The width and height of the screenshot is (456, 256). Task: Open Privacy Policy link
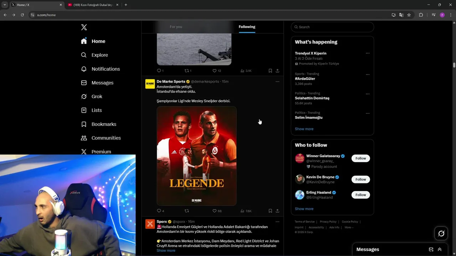click(x=328, y=222)
